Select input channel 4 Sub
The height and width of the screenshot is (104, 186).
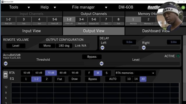tap(39, 21)
